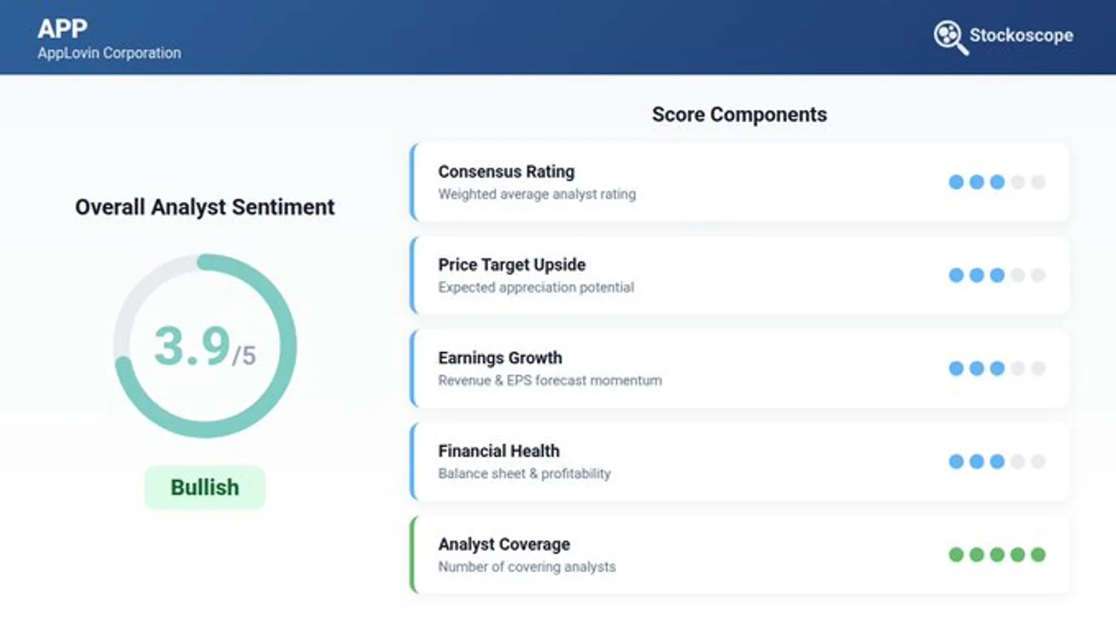Viewport: 1116px width, 629px height.
Task: Click the Earnings Growth dot rating
Action: 997,368
